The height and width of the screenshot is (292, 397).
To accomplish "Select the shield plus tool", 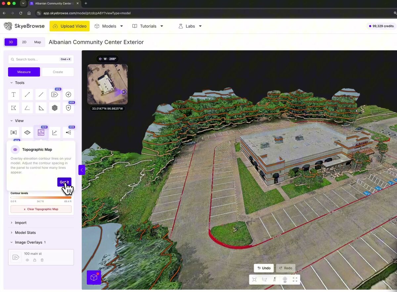I will pyautogui.click(x=68, y=108).
